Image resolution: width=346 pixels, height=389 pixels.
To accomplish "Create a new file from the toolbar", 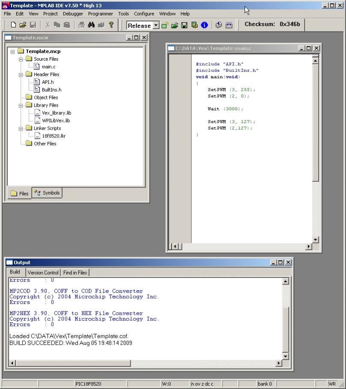I will 13,24.
